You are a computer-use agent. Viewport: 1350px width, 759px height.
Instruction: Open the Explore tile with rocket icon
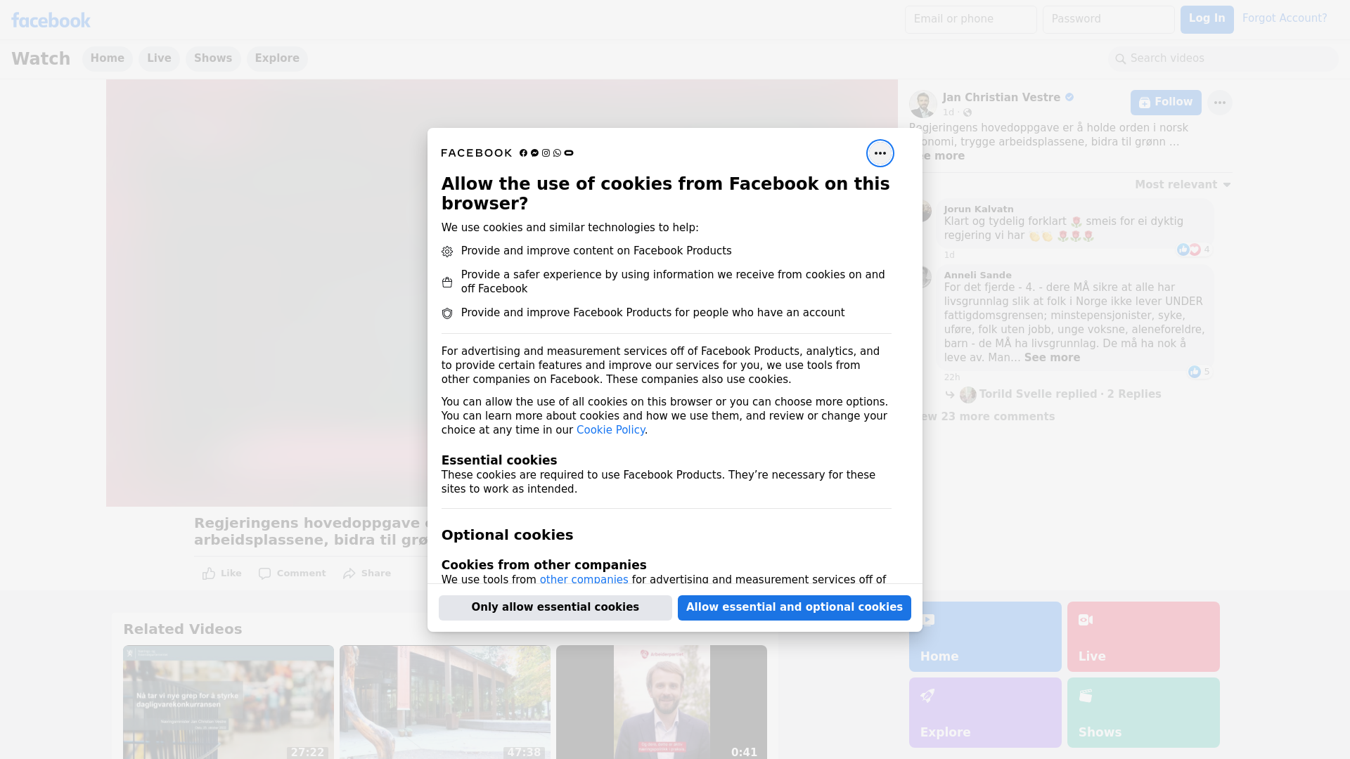pos(985,713)
